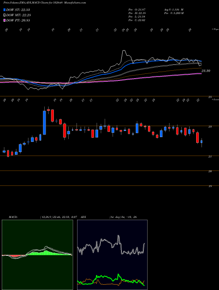Click the 'MACD:' panel heading
This screenshot has width=219, height=290.
click(x=13, y=217)
